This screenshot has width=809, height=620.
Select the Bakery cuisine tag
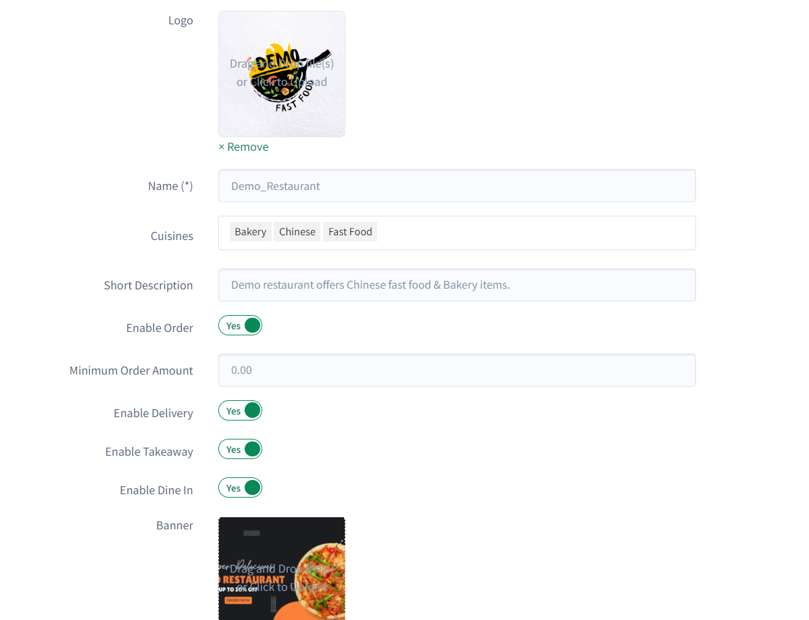coord(250,232)
